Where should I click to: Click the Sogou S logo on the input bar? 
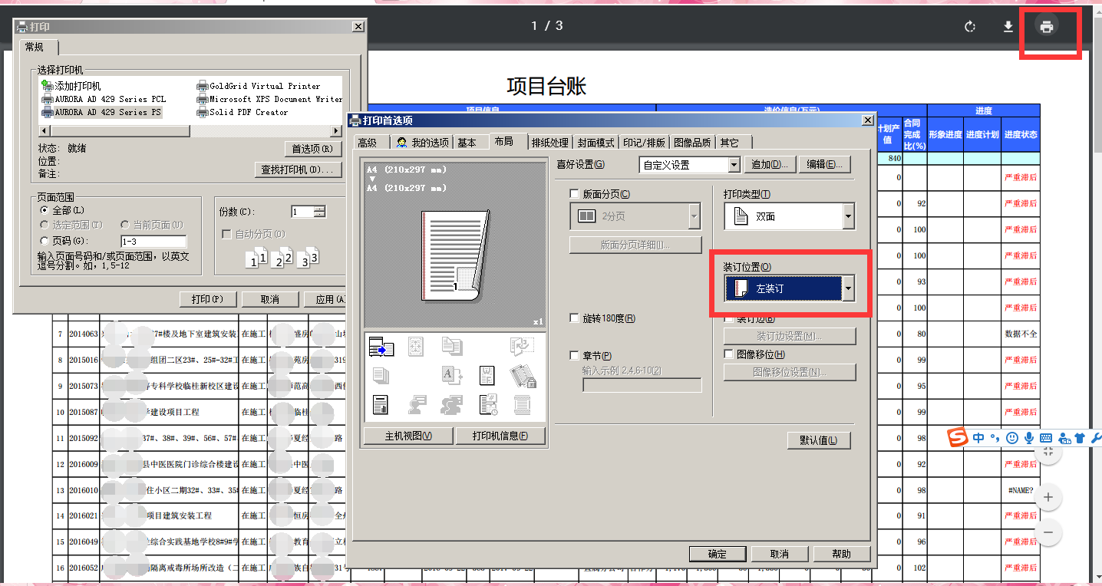point(957,438)
